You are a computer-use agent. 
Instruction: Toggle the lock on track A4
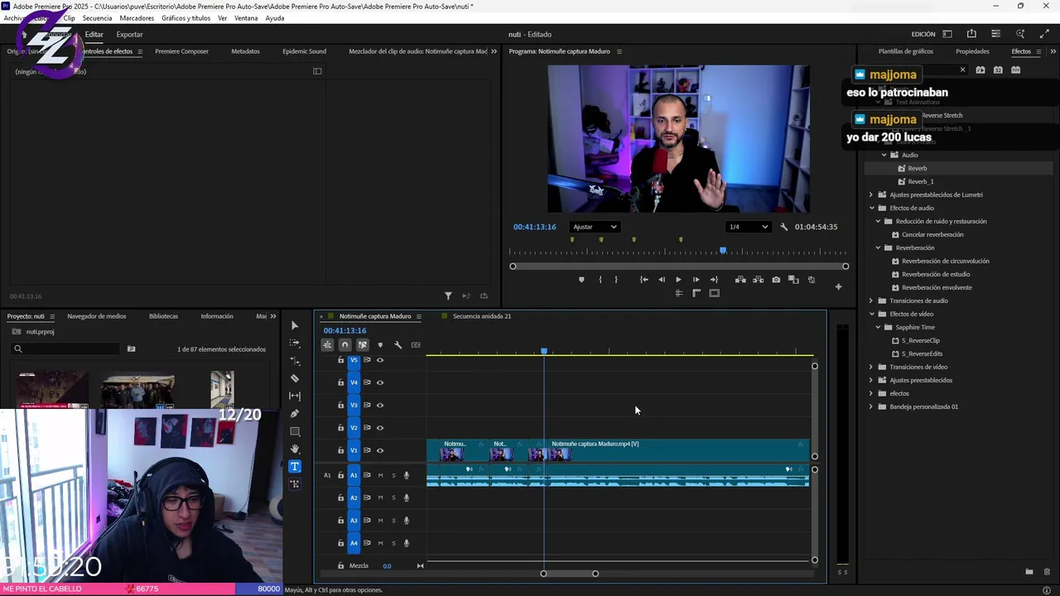[x=340, y=543]
